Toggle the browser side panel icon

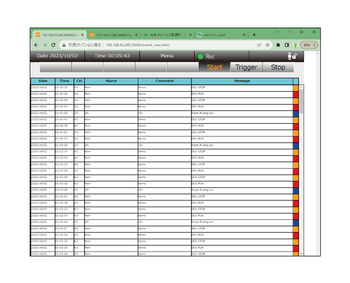(x=287, y=45)
